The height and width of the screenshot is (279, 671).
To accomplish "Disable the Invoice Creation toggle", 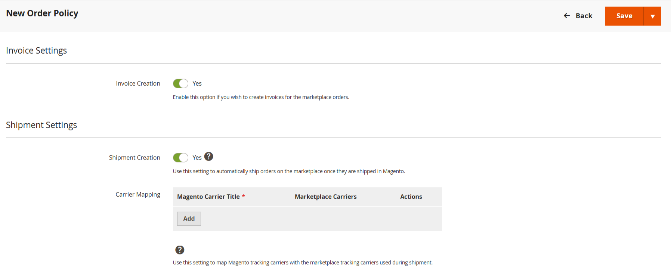I will click(x=180, y=83).
